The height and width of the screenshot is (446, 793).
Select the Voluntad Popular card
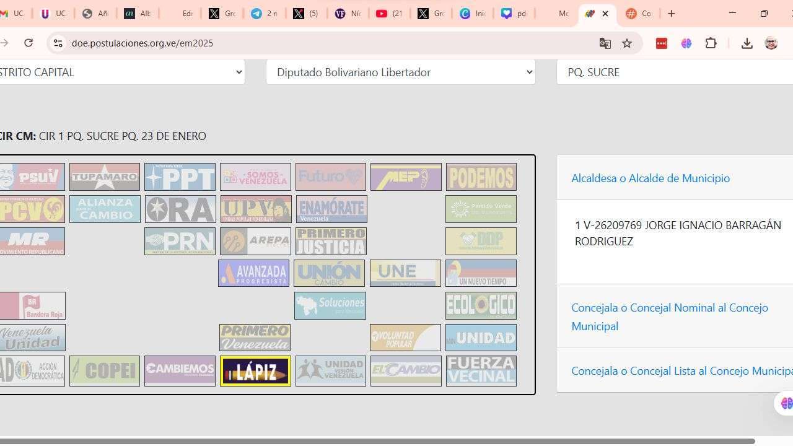click(405, 338)
